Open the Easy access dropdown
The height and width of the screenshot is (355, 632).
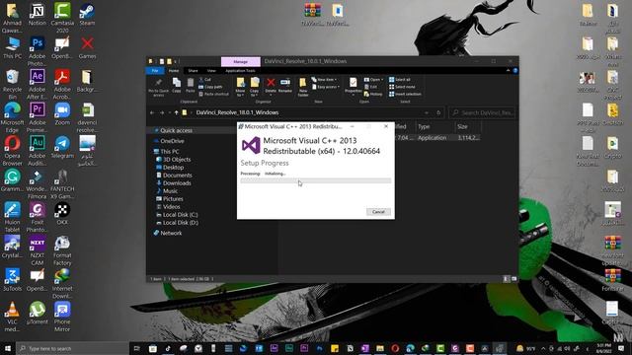[x=326, y=87]
